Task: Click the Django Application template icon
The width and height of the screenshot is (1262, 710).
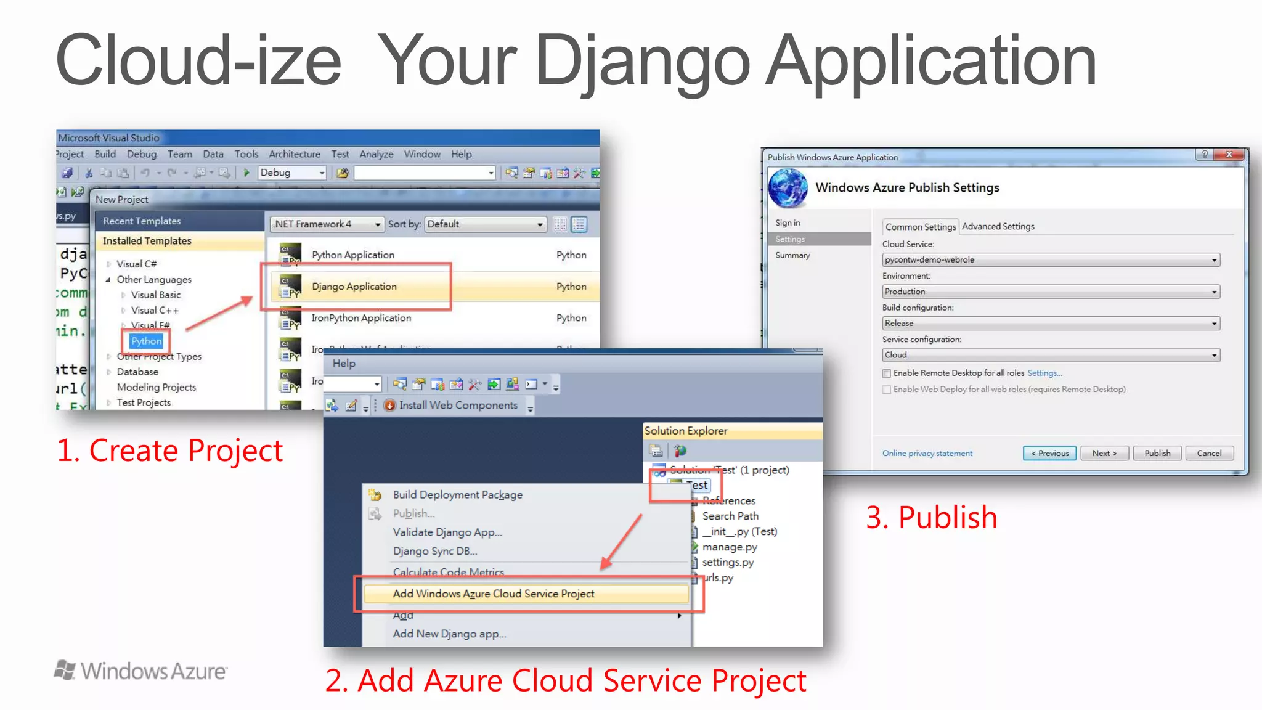Action: [290, 287]
